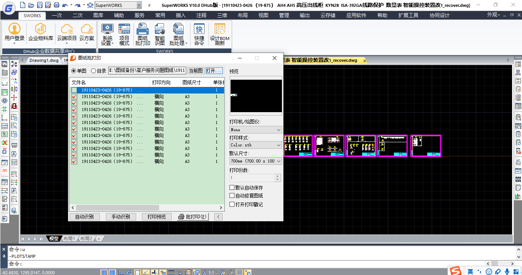Click the 图纸尺寸 column header
Viewport: 522px width, 275px height.
(196, 82)
